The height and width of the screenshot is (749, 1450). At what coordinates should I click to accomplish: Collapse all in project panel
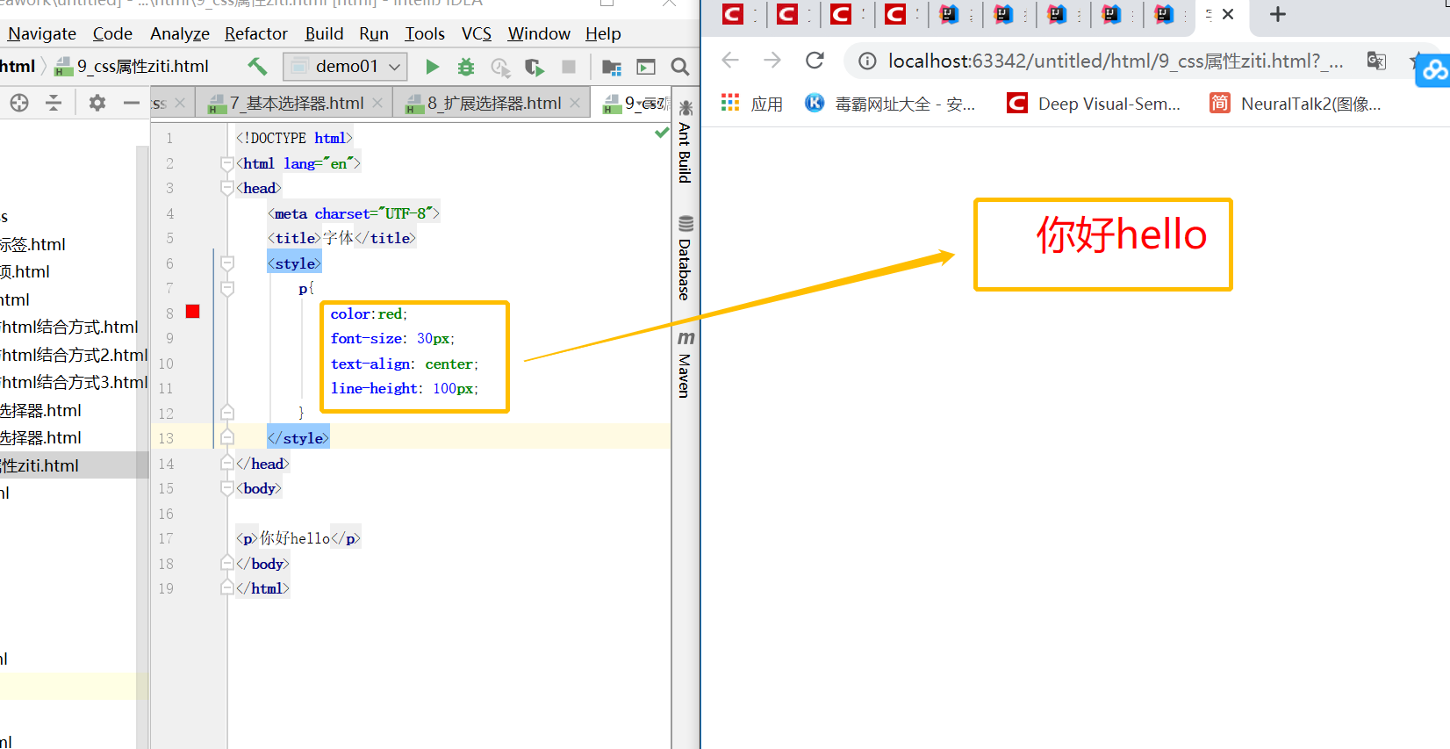pyautogui.click(x=54, y=103)
